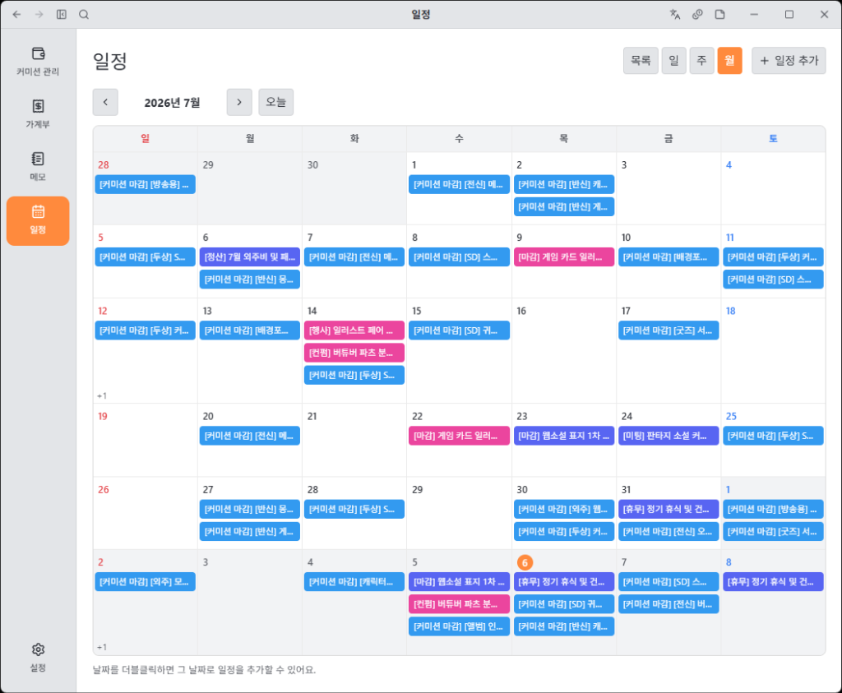Viewport: 842px width, 693px height.
Task: Click the 2026년 7월 month label
Action: [173, 103]
